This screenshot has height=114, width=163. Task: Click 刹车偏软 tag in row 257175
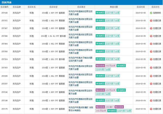pyautogui.click(x=109, y=107)
